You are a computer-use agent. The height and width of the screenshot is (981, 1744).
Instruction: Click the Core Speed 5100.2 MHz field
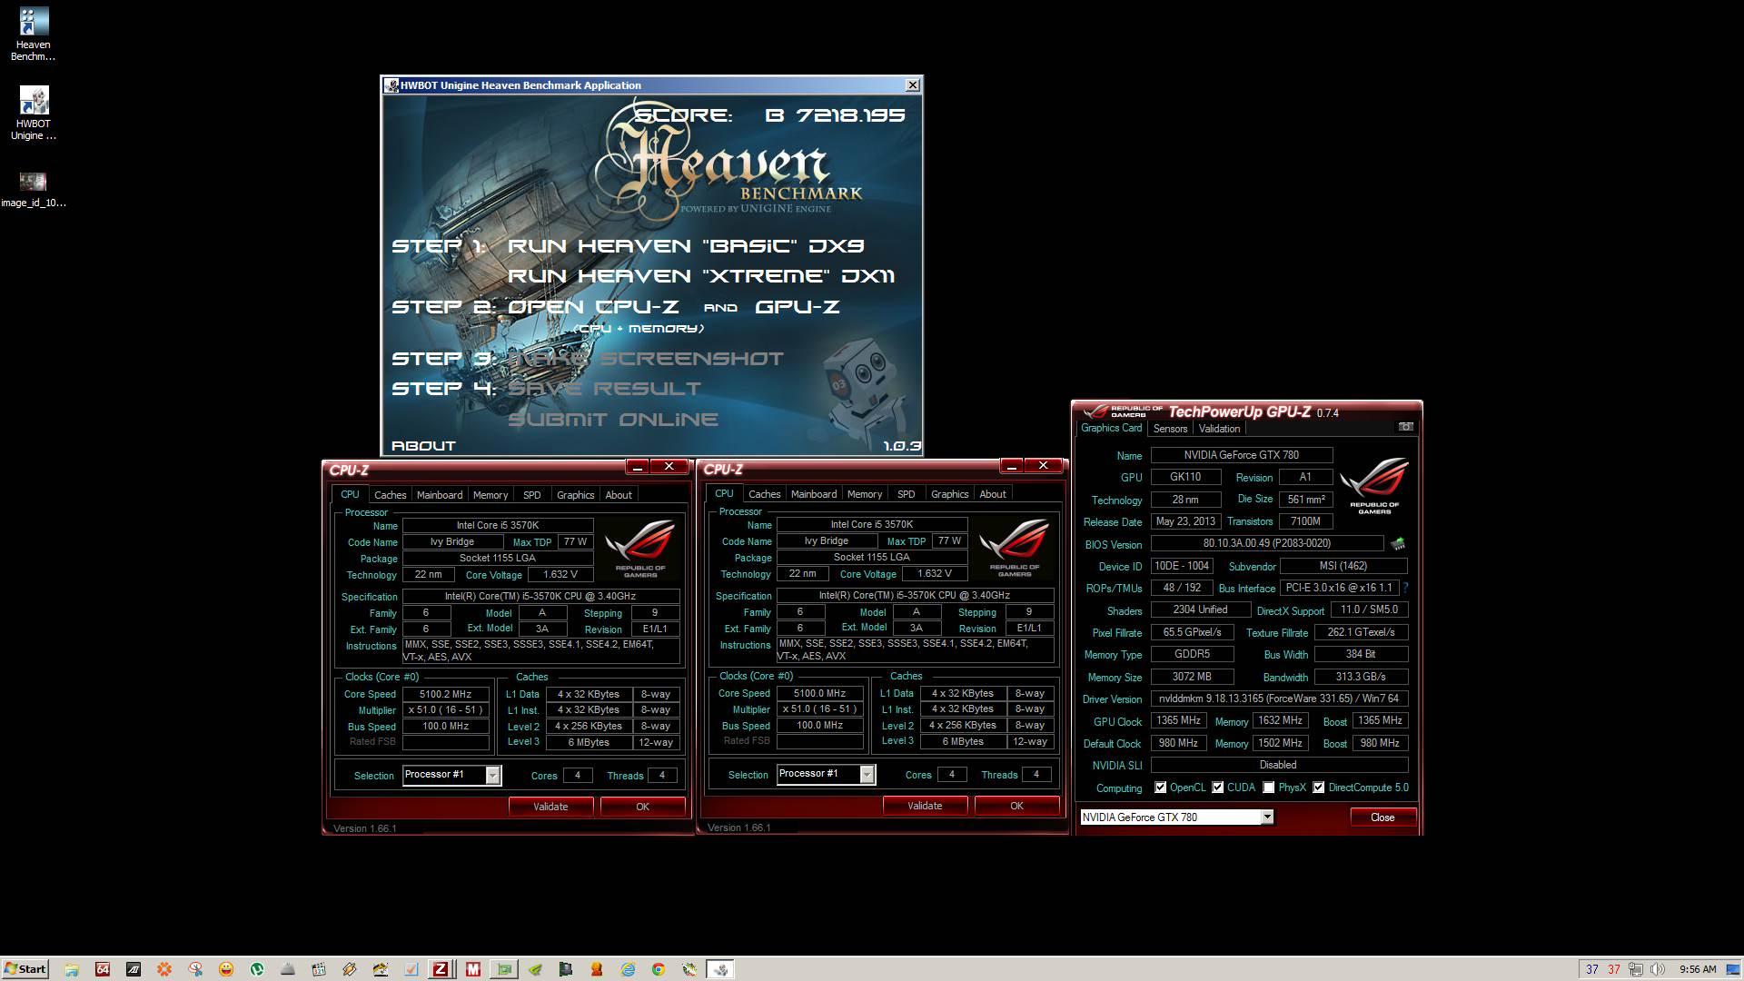point(445,694)
